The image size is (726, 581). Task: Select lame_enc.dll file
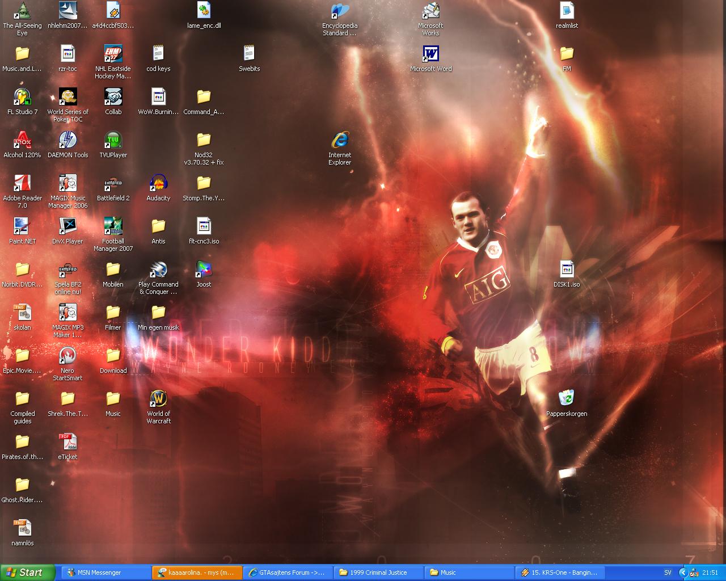(204, 11)
